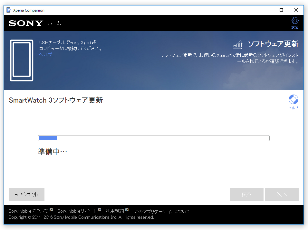Screen dimensions: 308x230
Task: Click the 次へ button
Action: (x=282, y=194)
